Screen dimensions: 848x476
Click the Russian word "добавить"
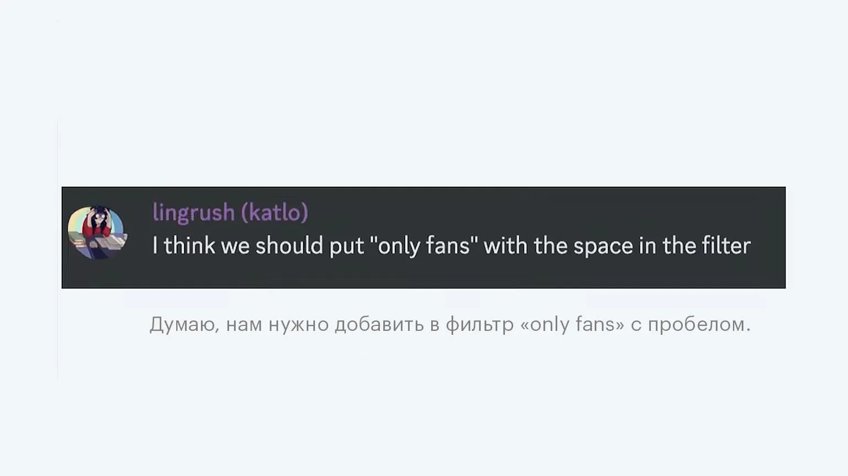coord(379,325)
